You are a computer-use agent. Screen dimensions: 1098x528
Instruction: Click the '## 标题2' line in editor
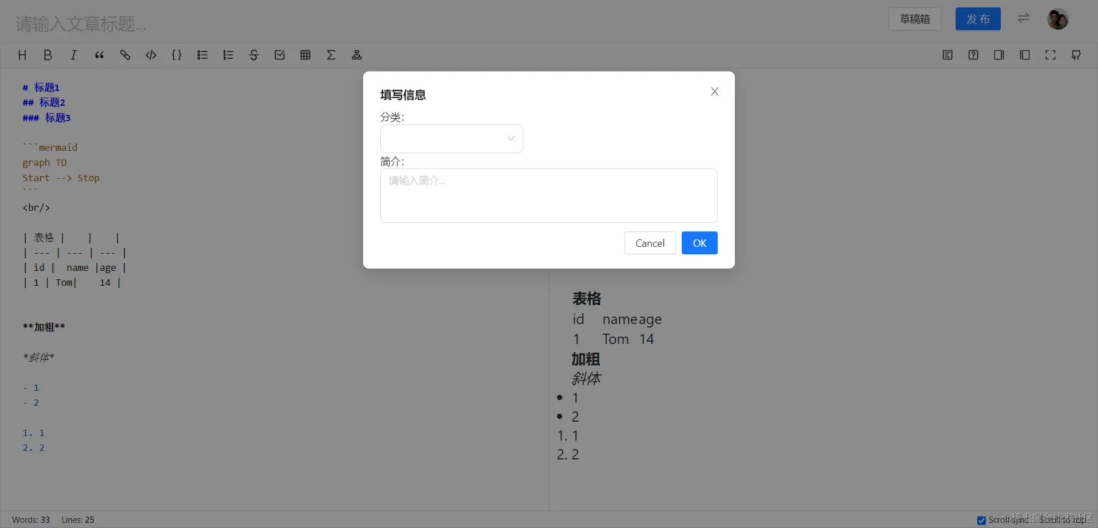(x=44, y=102)
